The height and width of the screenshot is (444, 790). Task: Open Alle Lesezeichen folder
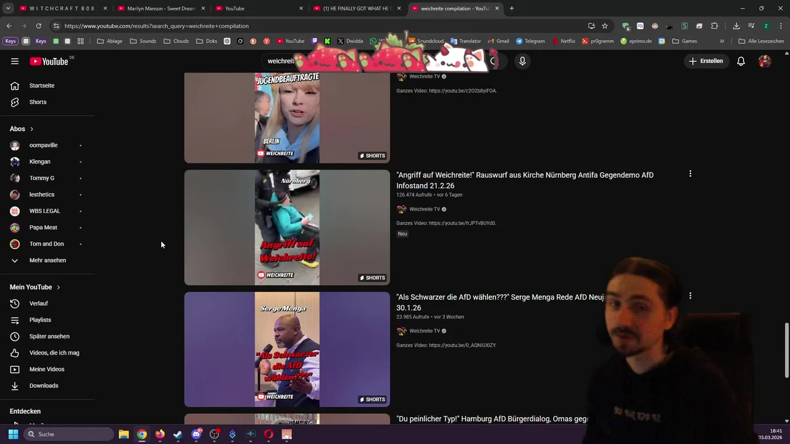761,41
